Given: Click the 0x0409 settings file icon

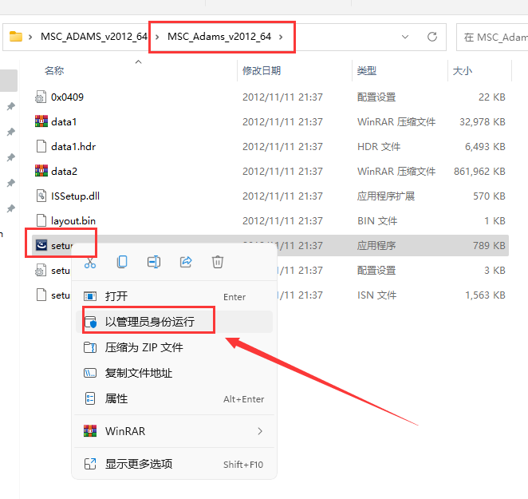Looking at the screenshot, I should tap(41, 97).
